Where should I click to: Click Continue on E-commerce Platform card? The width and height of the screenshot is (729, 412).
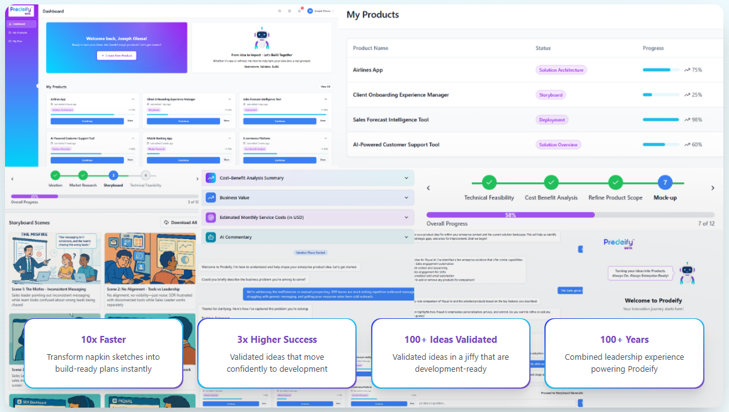280,160
